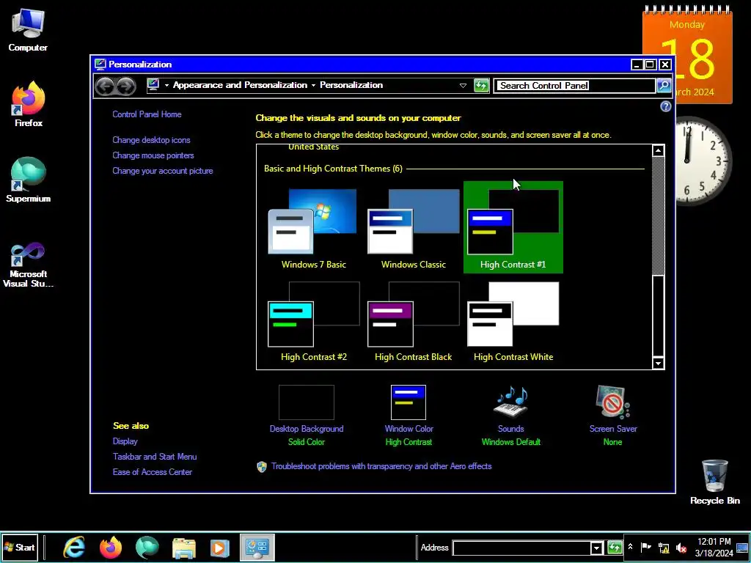Expand the arrow before Appearance and Personalization

coord(166,85)
